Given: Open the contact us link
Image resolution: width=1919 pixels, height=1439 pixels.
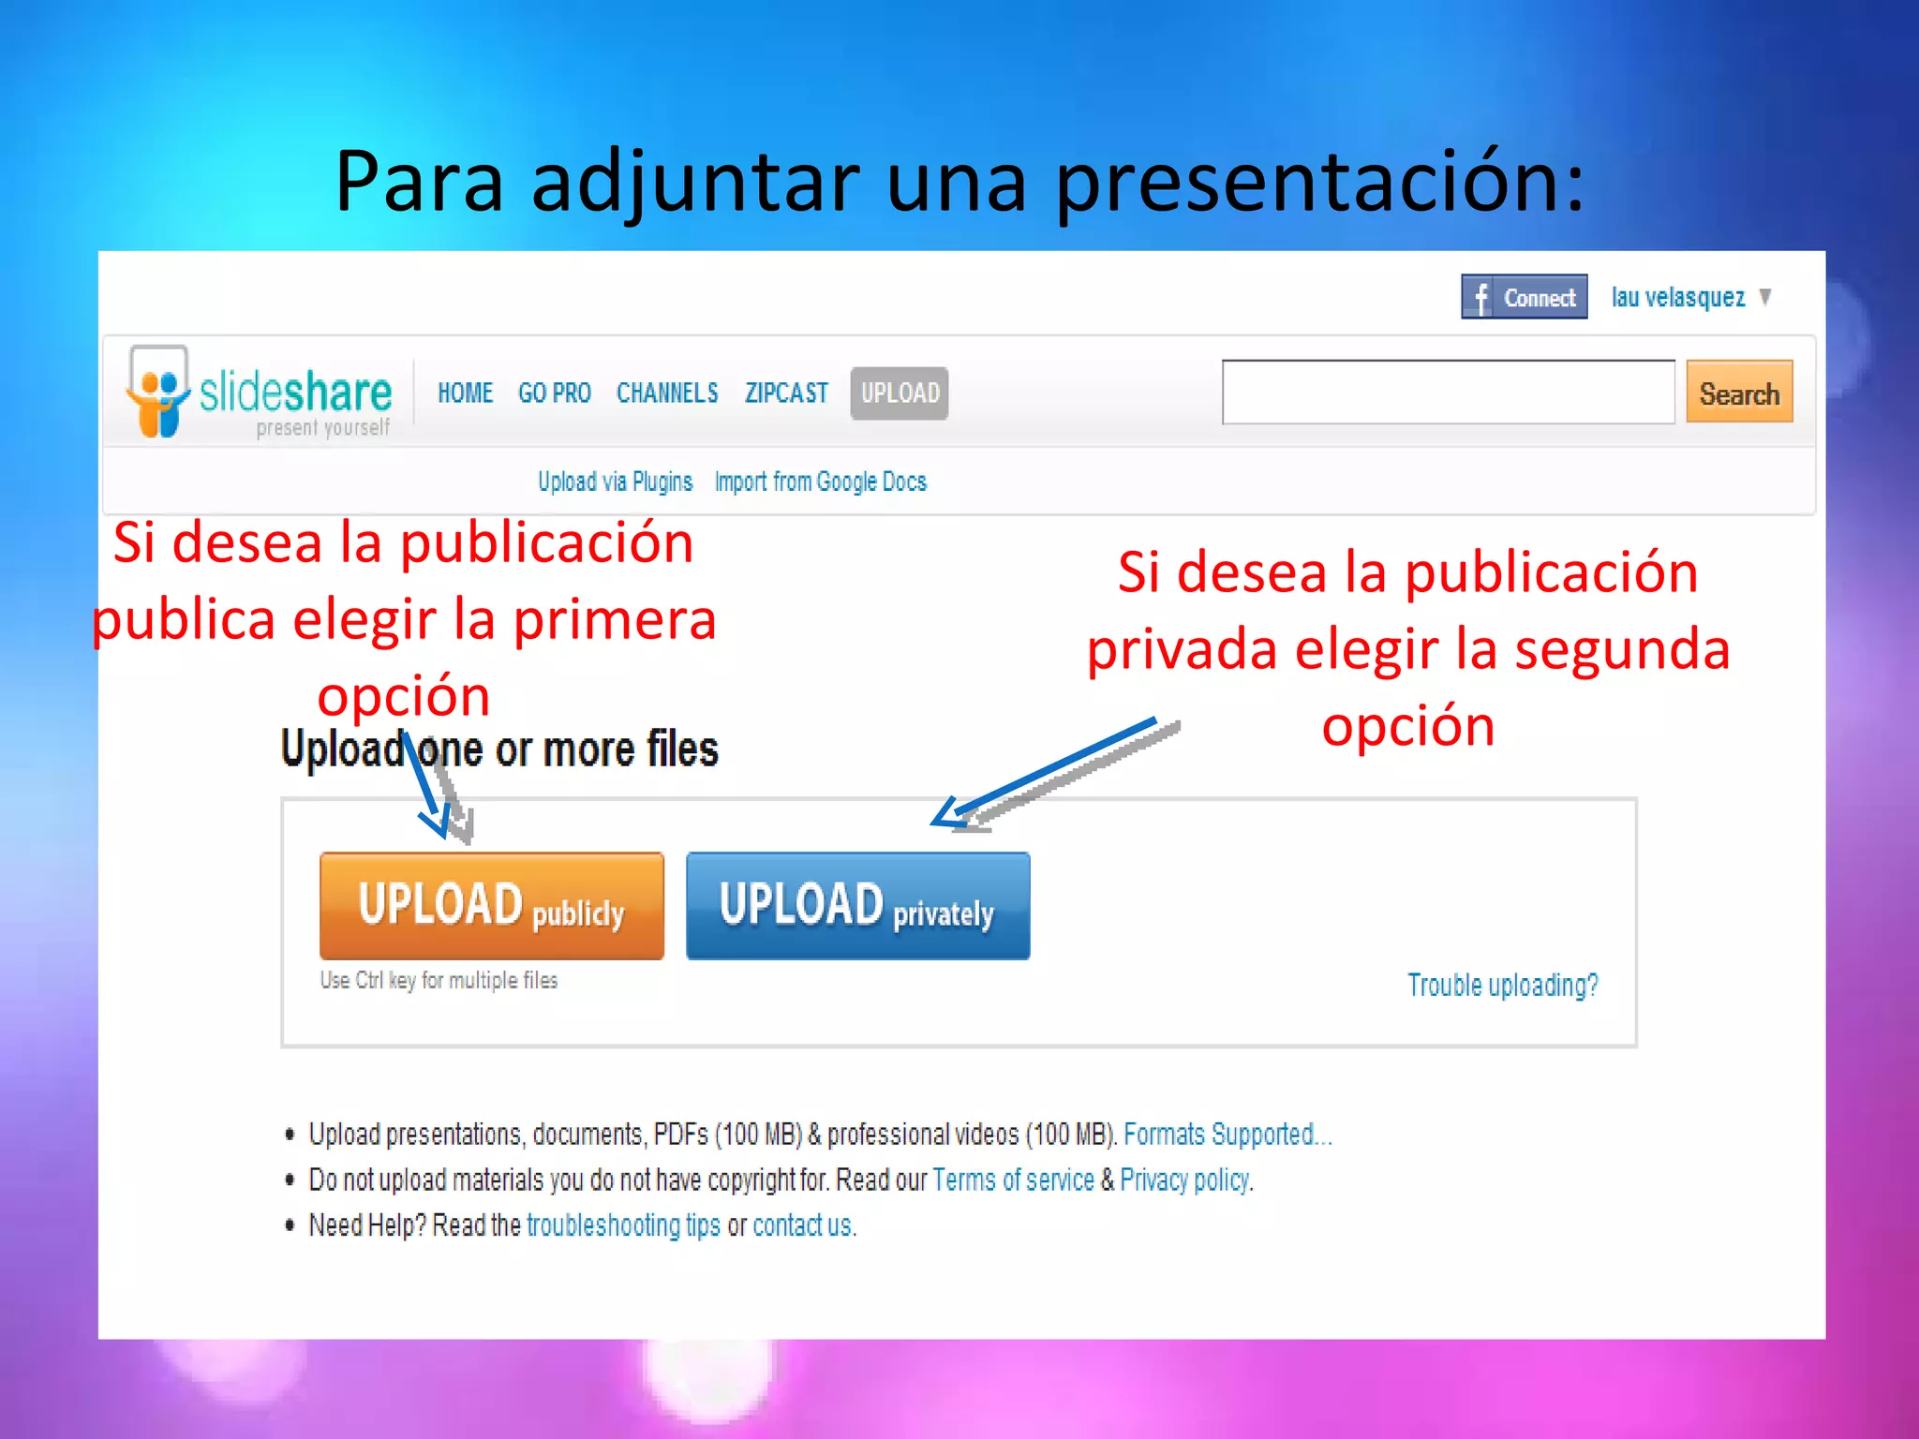Looking at the screenshot, I should [803, 1225].
